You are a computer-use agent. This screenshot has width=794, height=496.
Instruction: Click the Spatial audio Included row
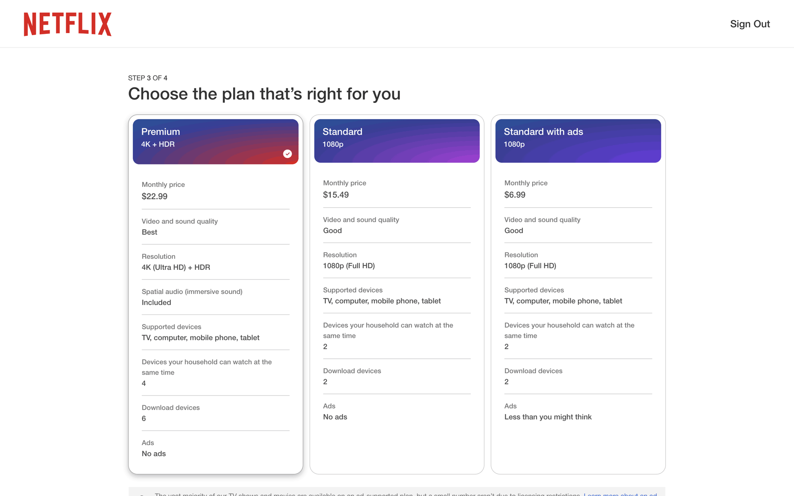pos(215,297)
